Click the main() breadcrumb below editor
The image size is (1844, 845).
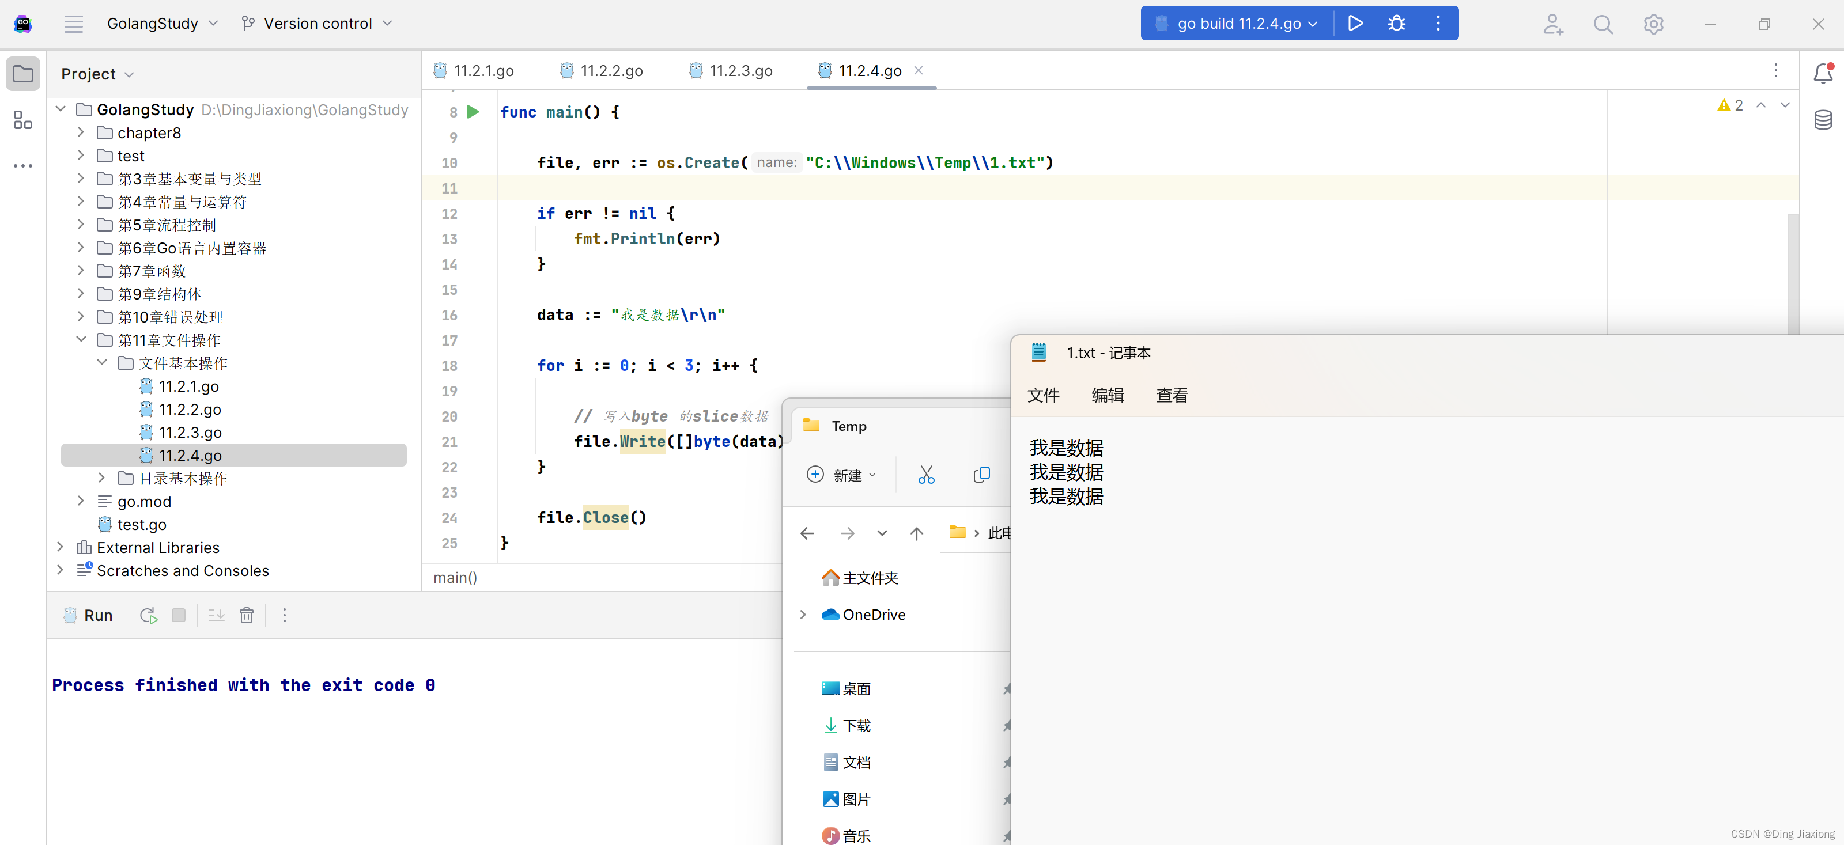click(455, 577)
